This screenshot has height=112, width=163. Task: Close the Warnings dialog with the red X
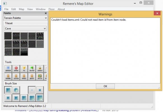tap(157, 13)
